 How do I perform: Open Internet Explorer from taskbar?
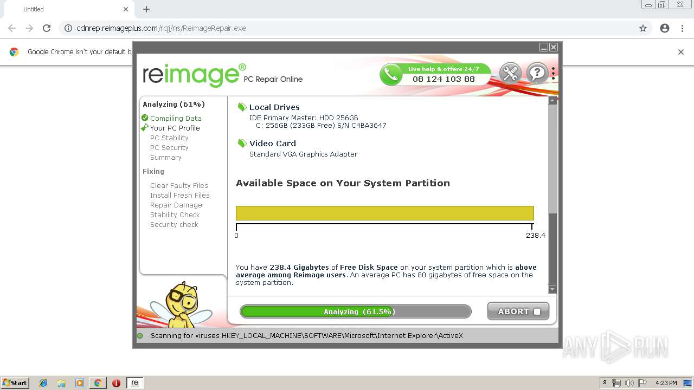(43, 383)
